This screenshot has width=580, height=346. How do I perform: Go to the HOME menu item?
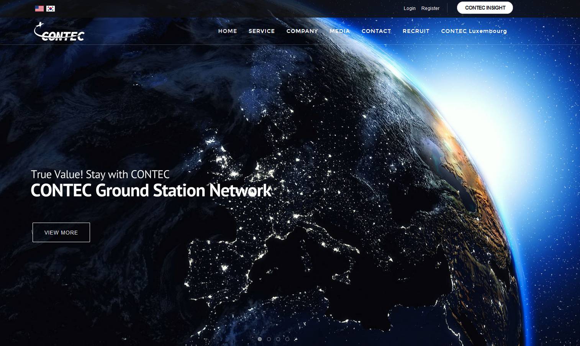[228, 31]
